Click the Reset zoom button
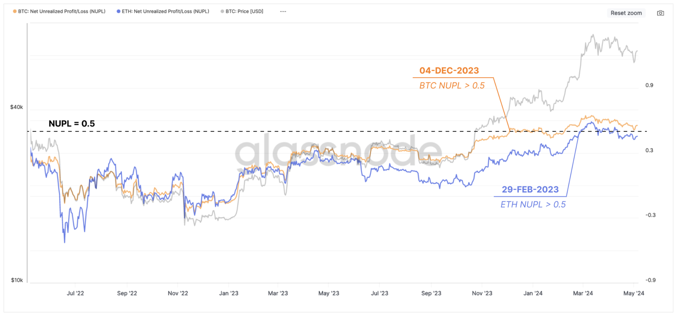Screen dimensions: 677x316 [626, 13]
